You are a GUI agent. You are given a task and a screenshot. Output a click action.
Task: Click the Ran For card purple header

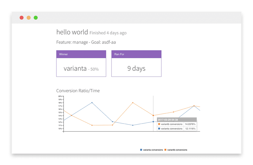[x=136, y=54]
